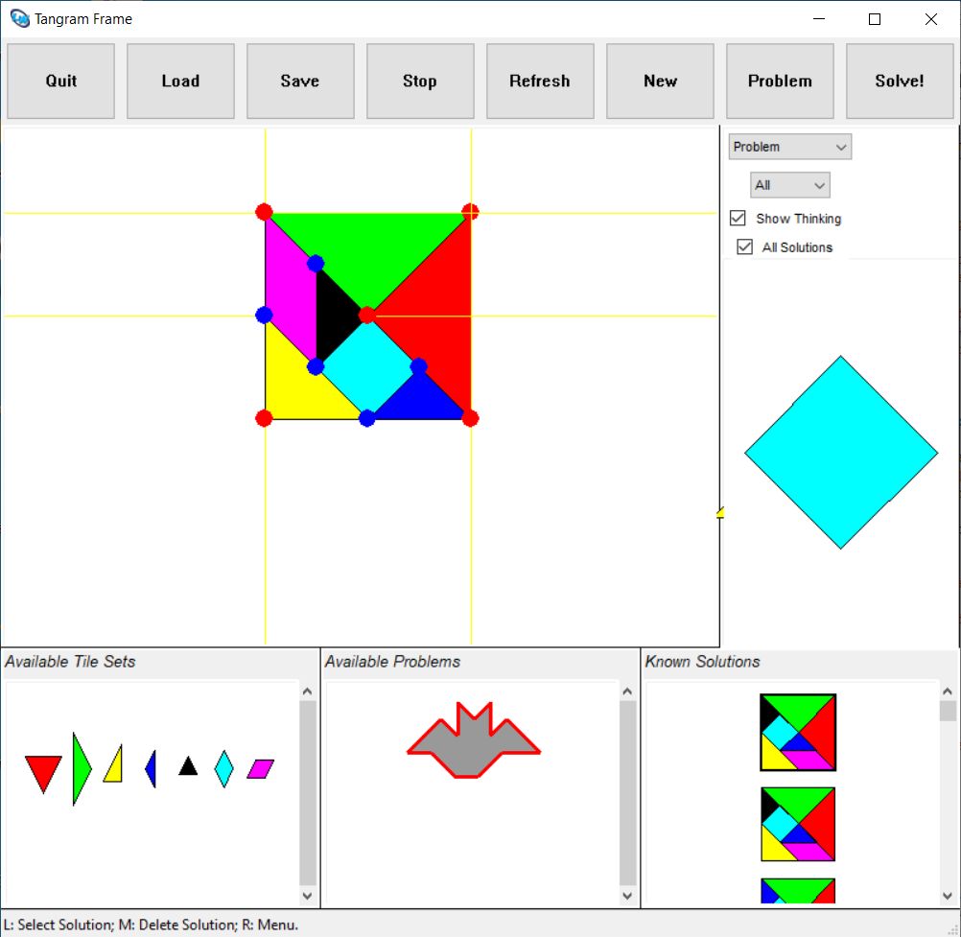961x937 pixels.
Task: Click the Refresh button
Action: pyautogui.click(x=540, y=81)
